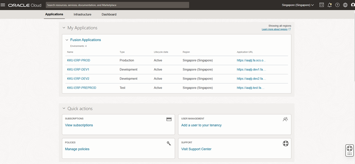Click the users icon in User Management card

[x=285, y=119]
